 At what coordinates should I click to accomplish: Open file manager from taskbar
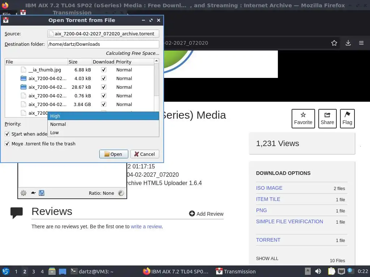click(52, 272)
